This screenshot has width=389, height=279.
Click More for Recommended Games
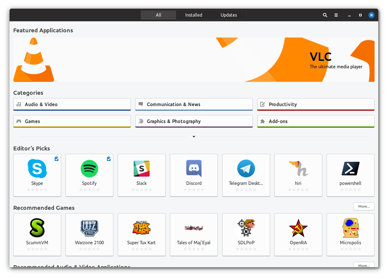(x=364, y=206)
